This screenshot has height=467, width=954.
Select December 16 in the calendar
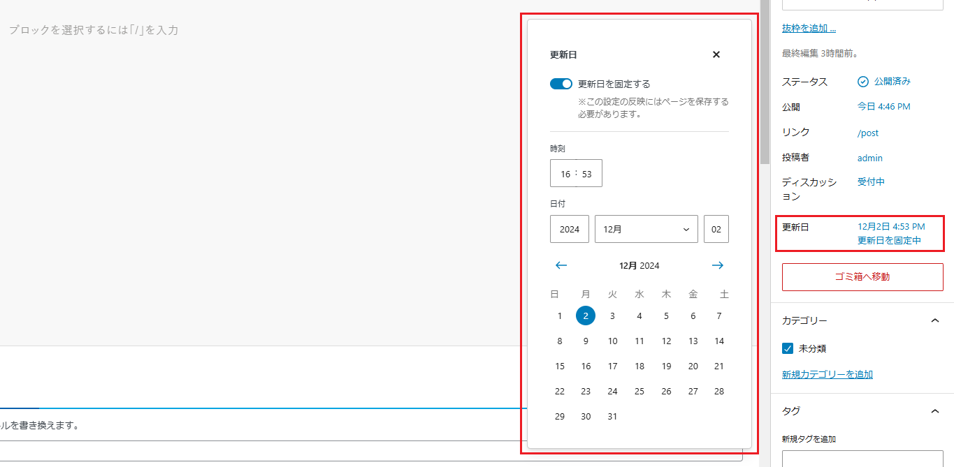(586, 366)
